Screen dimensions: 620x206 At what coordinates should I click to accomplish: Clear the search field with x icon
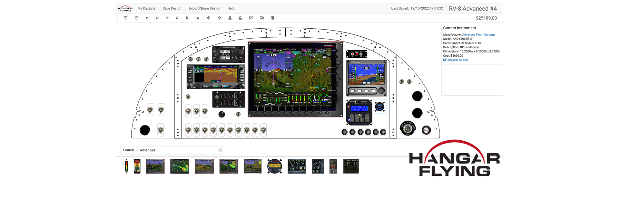pos(220,150)
